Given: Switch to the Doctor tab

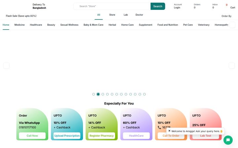Looking at the screenshot, I should (139, 15).
